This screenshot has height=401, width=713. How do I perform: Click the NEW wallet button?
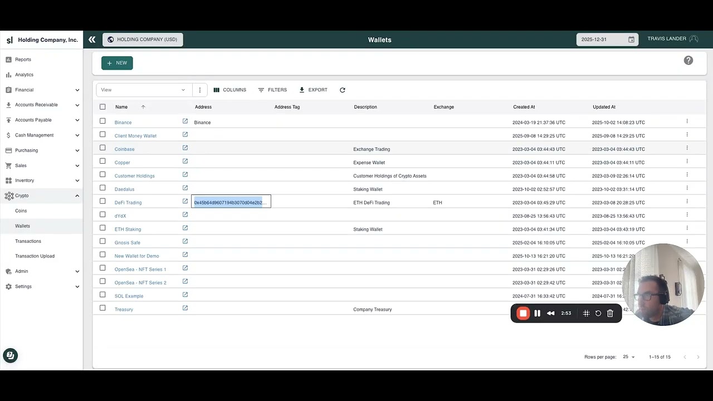[117, 63]
